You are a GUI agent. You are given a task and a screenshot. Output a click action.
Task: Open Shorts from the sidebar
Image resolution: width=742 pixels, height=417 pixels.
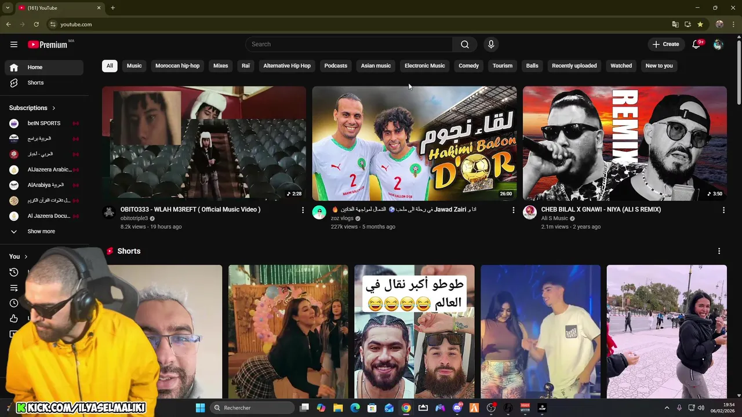(x=44, y=83)
